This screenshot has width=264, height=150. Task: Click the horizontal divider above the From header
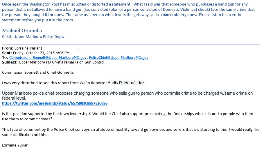(131, 44)
